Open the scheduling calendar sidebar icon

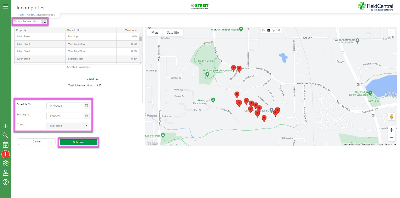pos(5,145)
